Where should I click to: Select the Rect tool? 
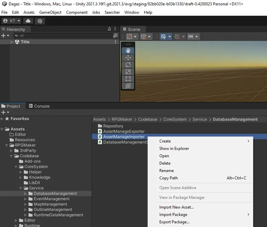128,79
